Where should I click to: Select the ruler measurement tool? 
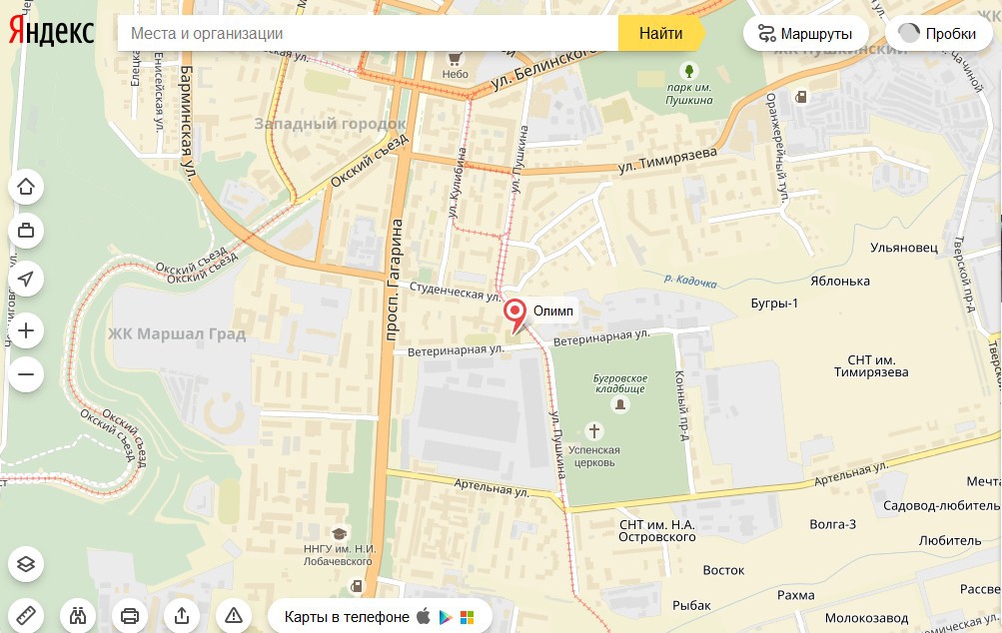click(26, 616)
